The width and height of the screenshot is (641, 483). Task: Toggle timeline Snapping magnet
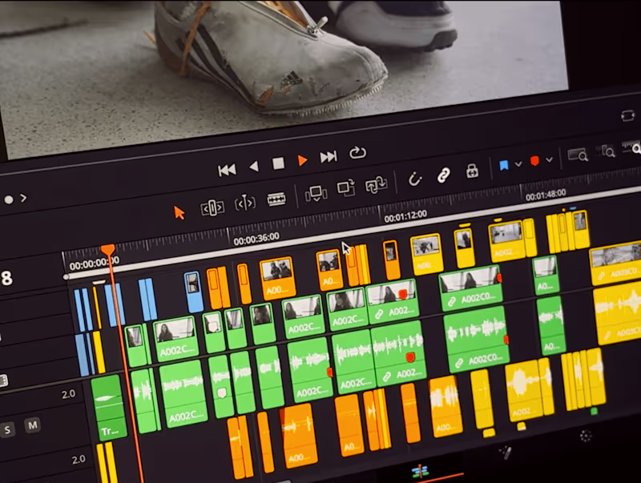pyautogui.click(x=414, y=179)
